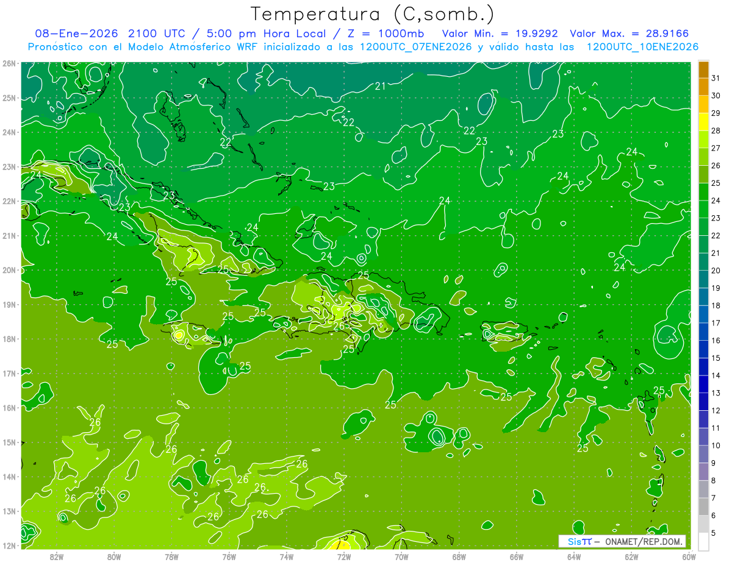732x565 pixels.
Task: Click the longitude label "68W"
Action: (459, 556)
